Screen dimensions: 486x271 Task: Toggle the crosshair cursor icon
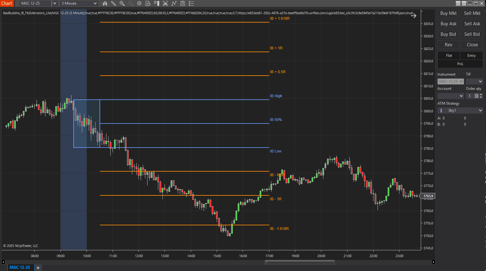tap(139, 3)
